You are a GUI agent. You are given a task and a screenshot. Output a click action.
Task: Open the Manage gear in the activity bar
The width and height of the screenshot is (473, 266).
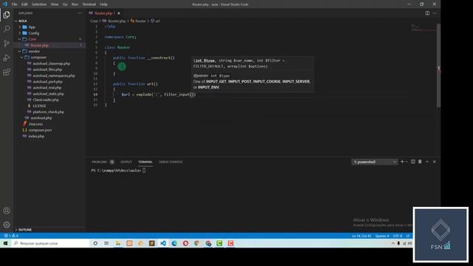[x=7, y=225]
